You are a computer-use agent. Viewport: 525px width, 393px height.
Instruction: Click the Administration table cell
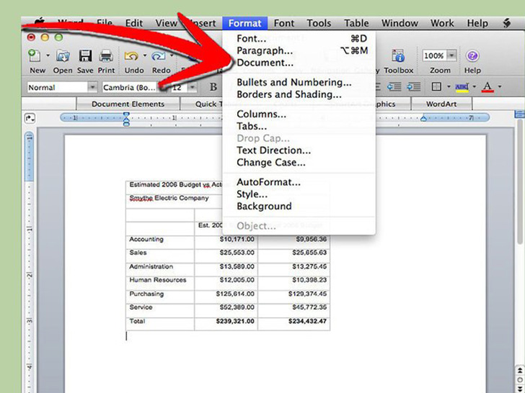[x=160, y=269]
